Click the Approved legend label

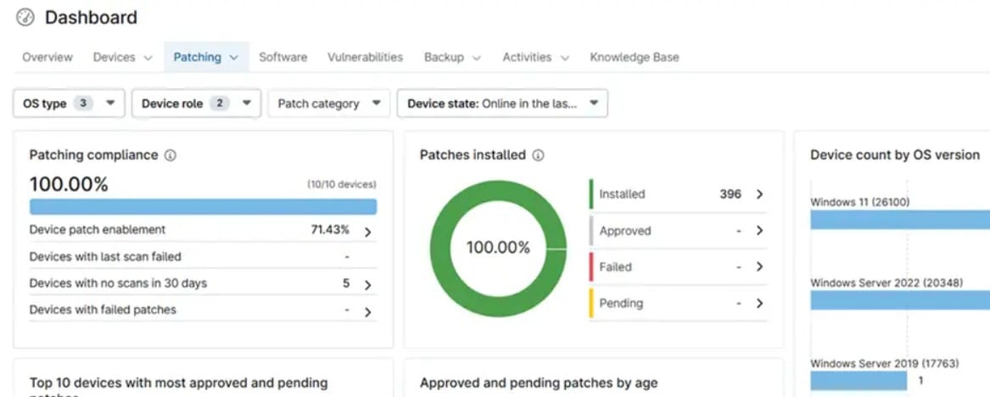pos(625,231)
